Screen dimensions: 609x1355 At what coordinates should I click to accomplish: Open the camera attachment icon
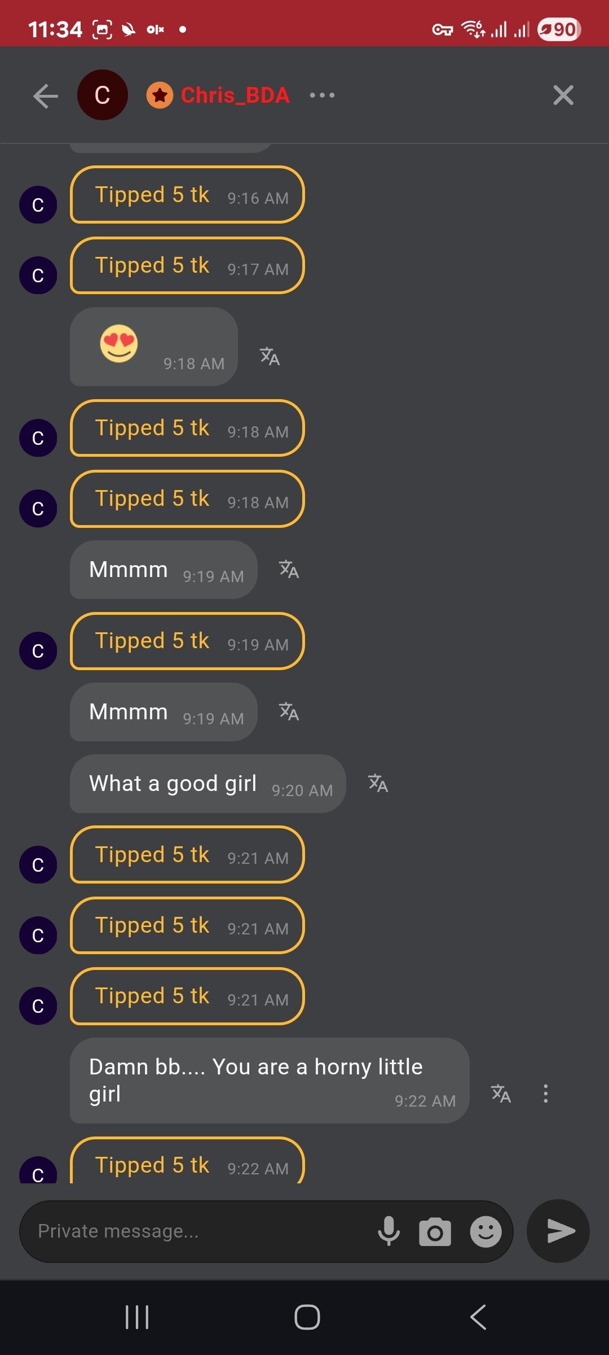click(x=435, y=1231)
